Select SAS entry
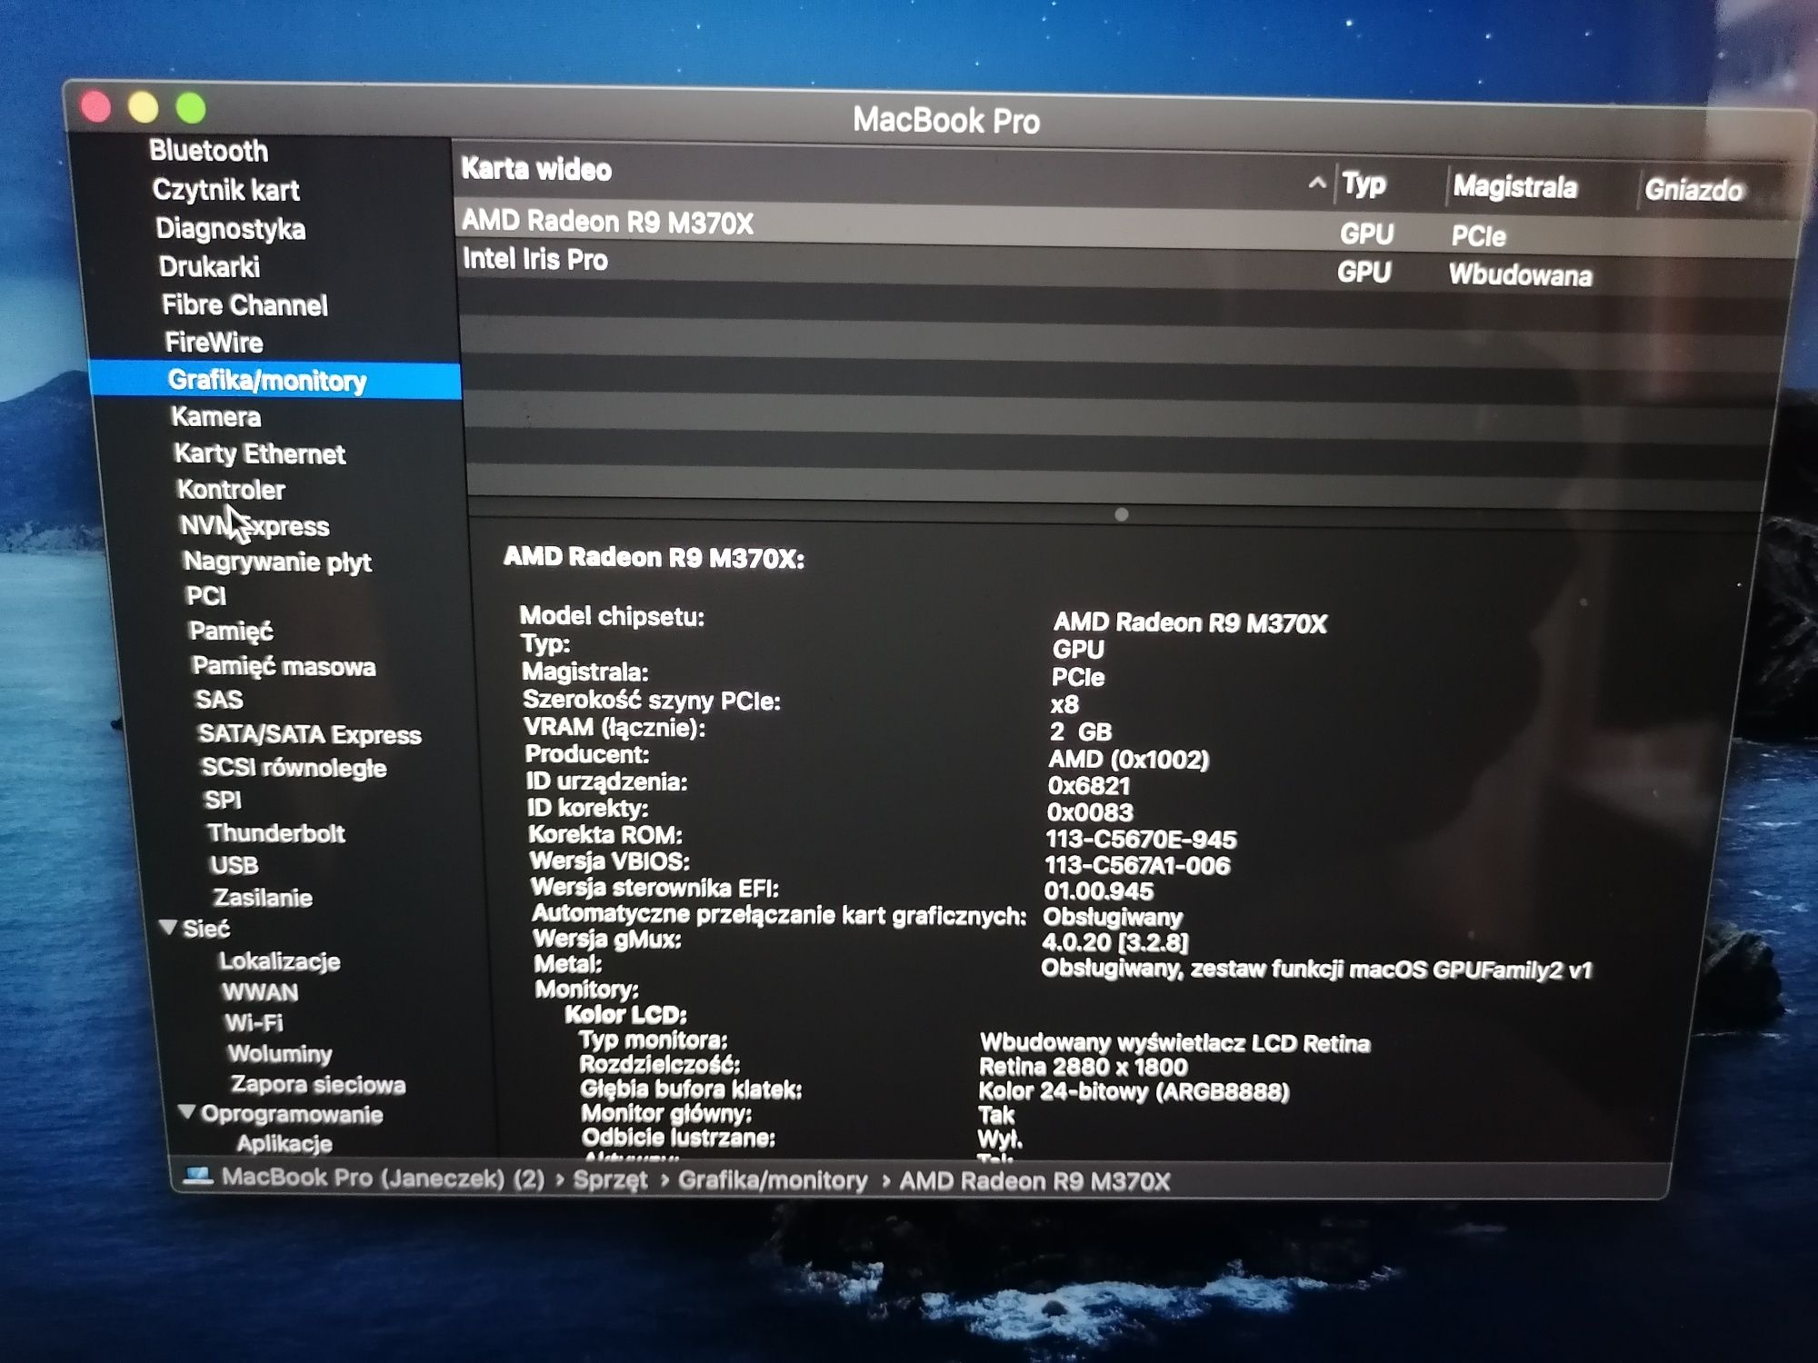Viewport: 1818px width, 1363px height. [219, 700]
